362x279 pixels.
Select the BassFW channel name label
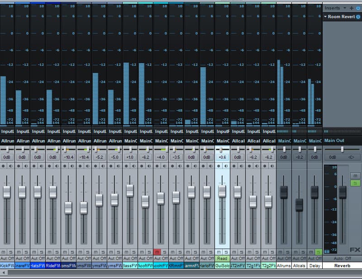click(x=130, y=266)
